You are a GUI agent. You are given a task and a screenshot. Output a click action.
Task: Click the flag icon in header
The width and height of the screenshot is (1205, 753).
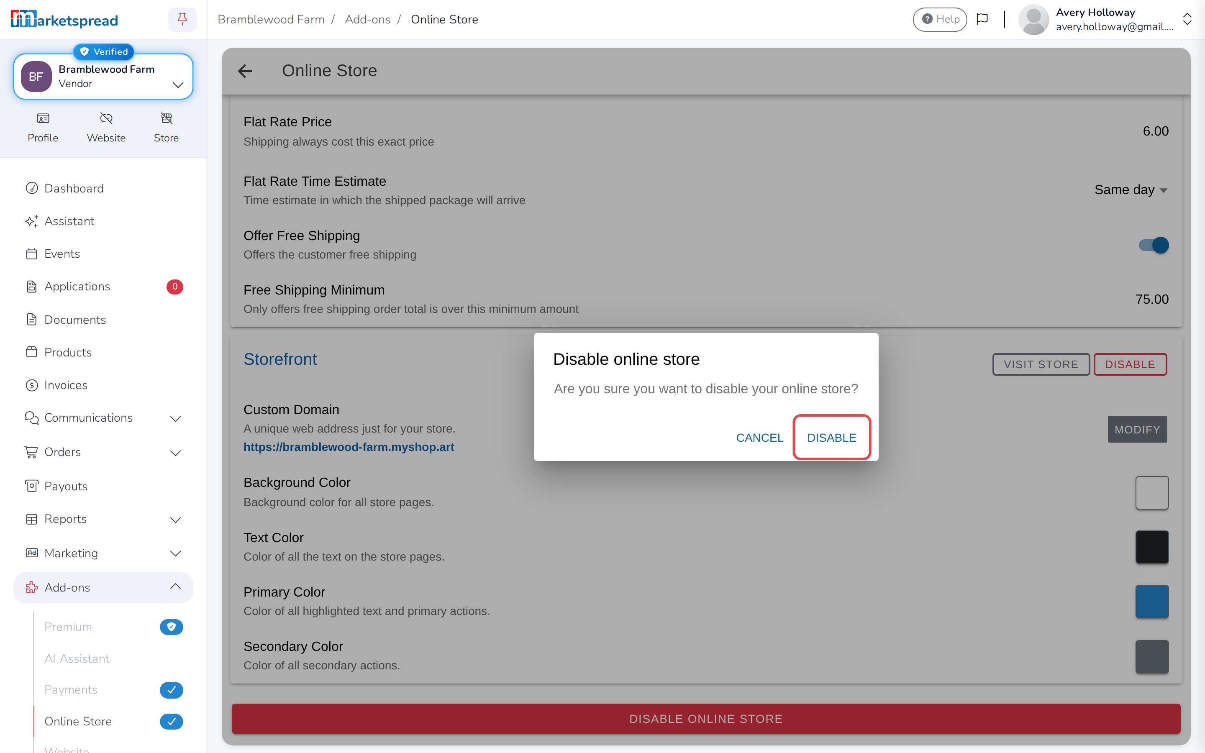click(982, 19)
